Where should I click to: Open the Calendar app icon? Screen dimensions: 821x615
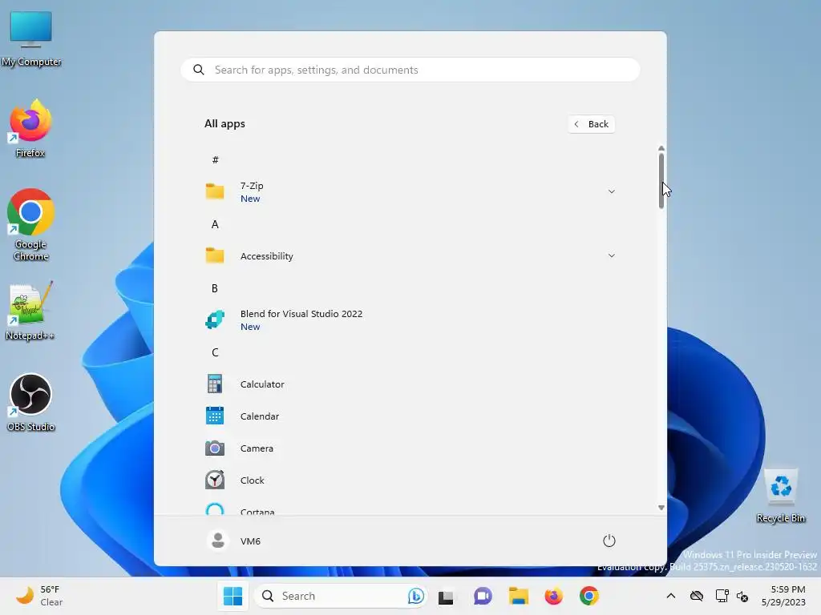click(215, 416)
